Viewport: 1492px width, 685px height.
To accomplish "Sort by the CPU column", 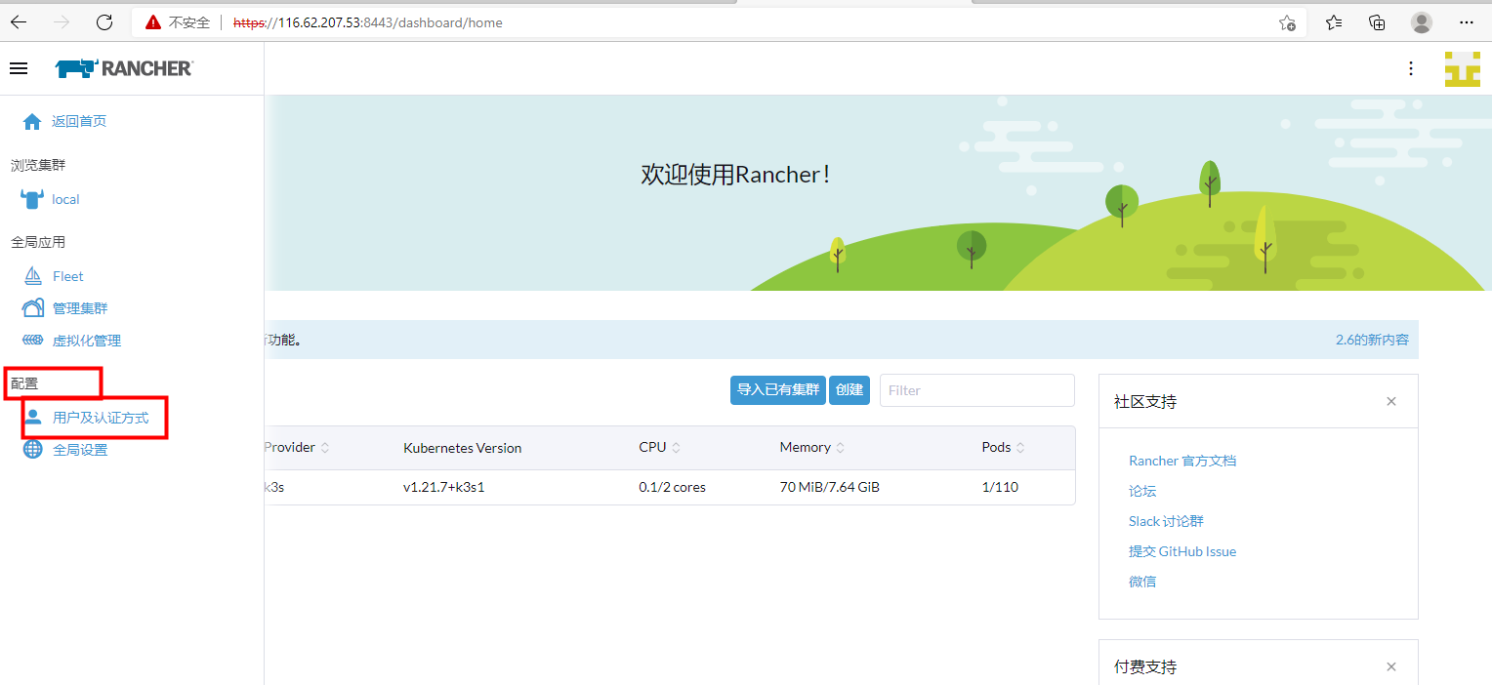I will pyautogui.click(x=660, y=447).
